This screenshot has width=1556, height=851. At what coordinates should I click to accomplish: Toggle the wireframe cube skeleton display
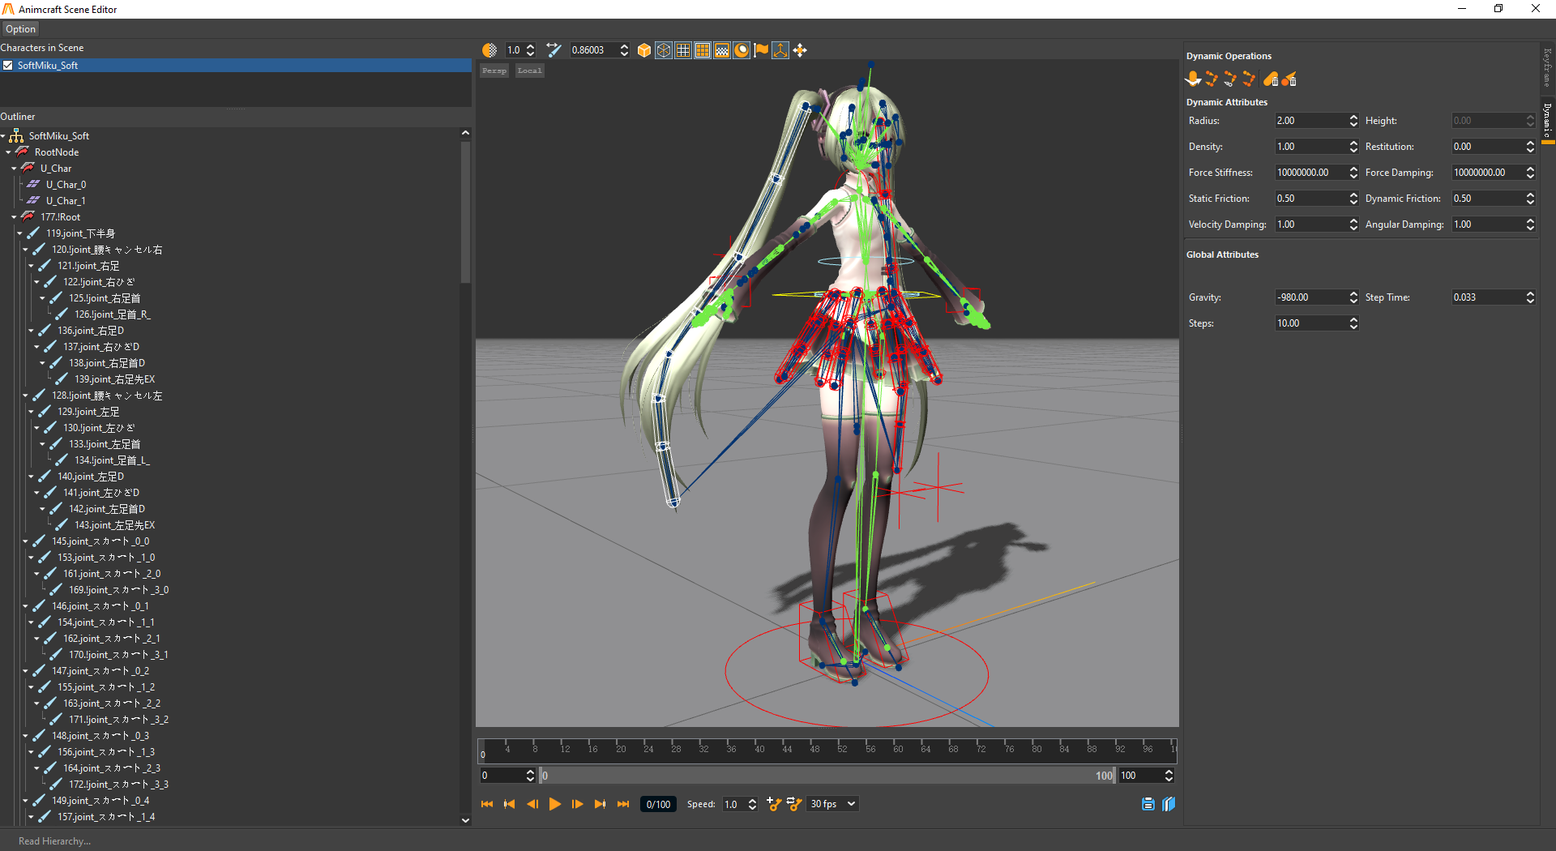[664, 50]
